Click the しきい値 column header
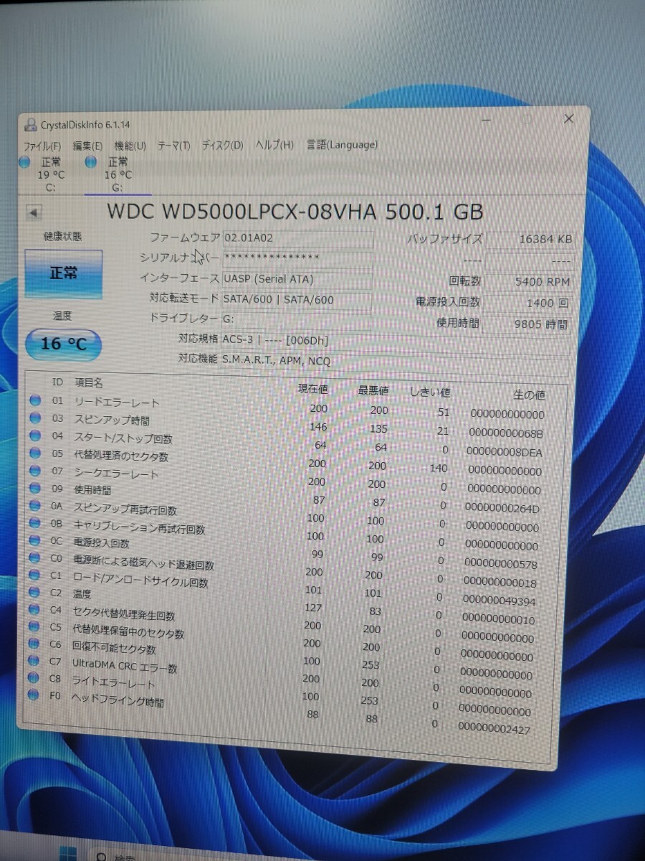Screen dimensions: 645x861 tap(430, 392)
